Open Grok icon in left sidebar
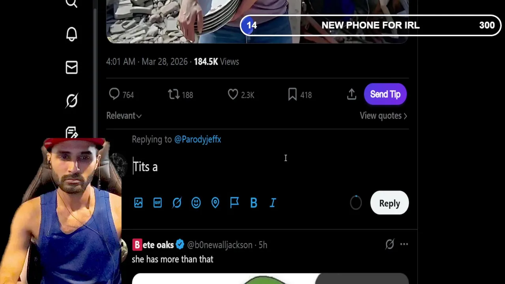The height and width of the screenshot is (284, 505). (x=71, y=101)
